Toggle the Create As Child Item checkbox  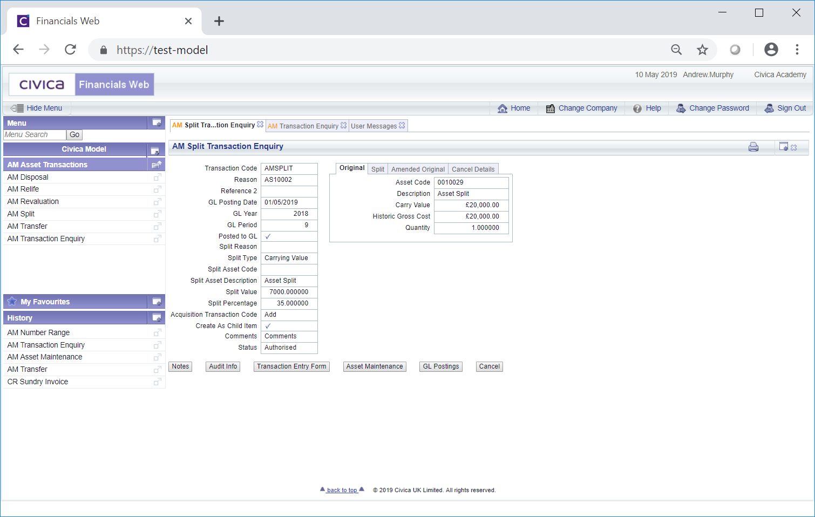tap(268, 326)
